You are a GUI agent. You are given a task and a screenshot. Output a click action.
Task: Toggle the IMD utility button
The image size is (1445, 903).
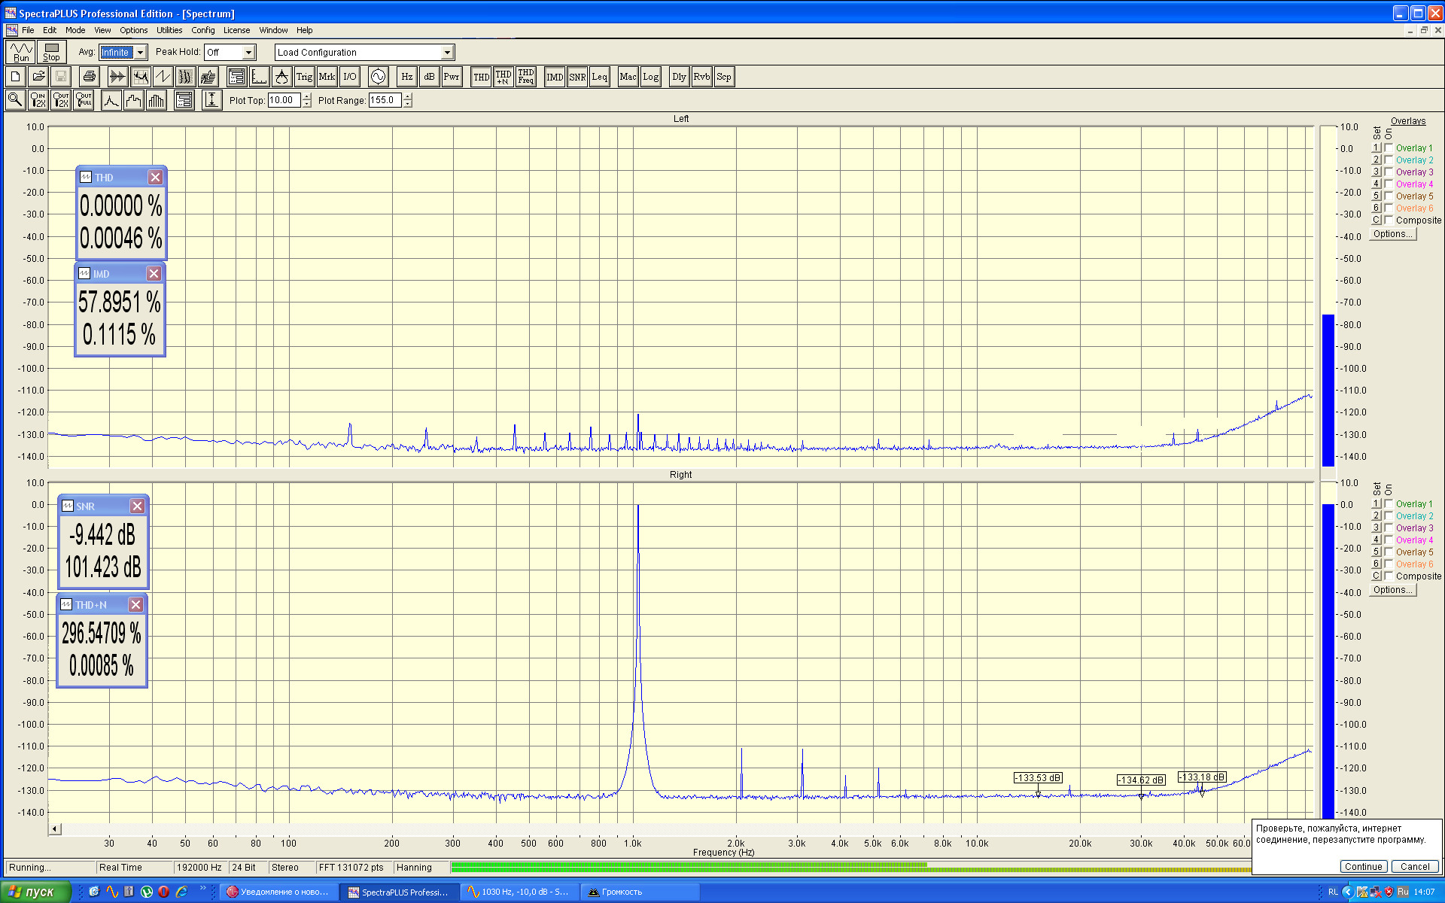(555, 77)
